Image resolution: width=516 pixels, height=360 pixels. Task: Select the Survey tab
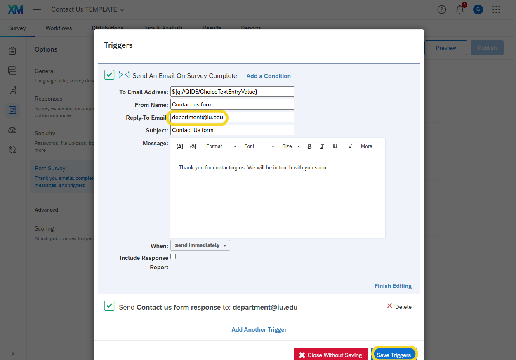17,28
